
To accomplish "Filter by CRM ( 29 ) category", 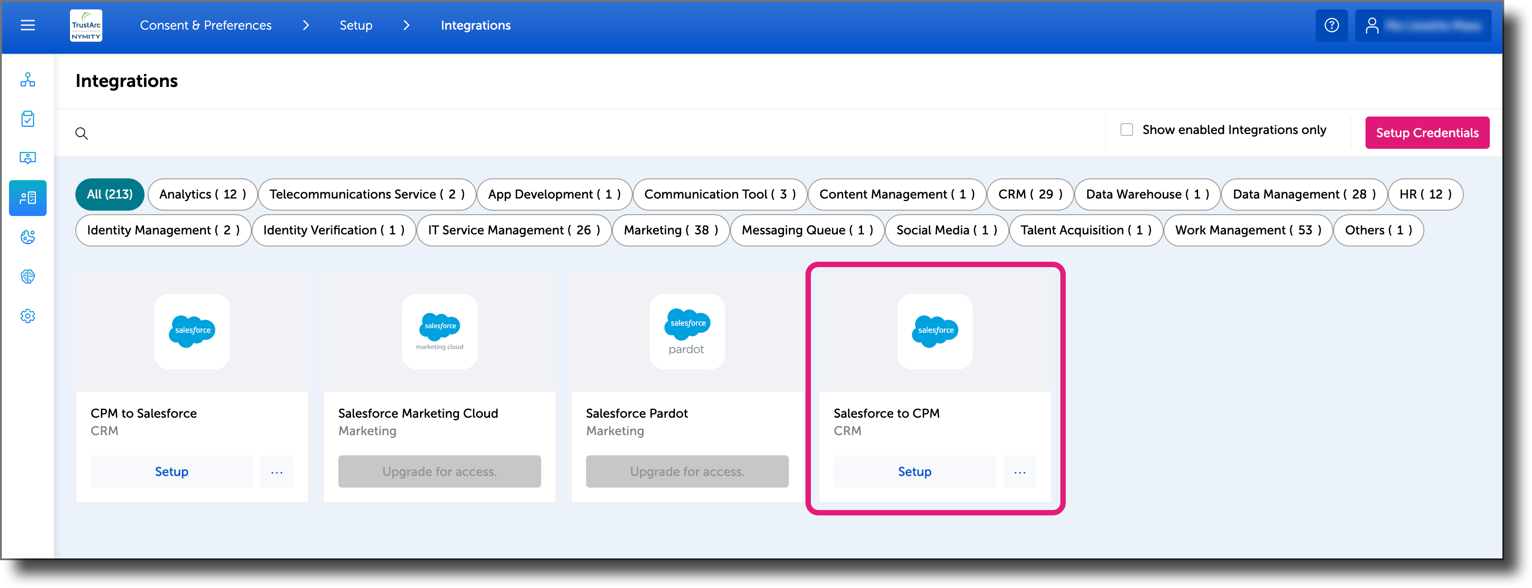I will coord(1030,195).
